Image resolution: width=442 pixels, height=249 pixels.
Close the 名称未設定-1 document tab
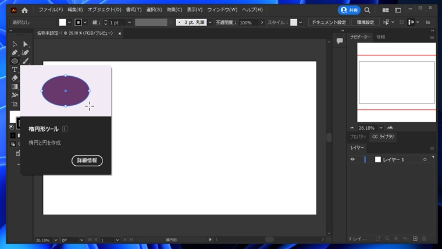[120, 34]
